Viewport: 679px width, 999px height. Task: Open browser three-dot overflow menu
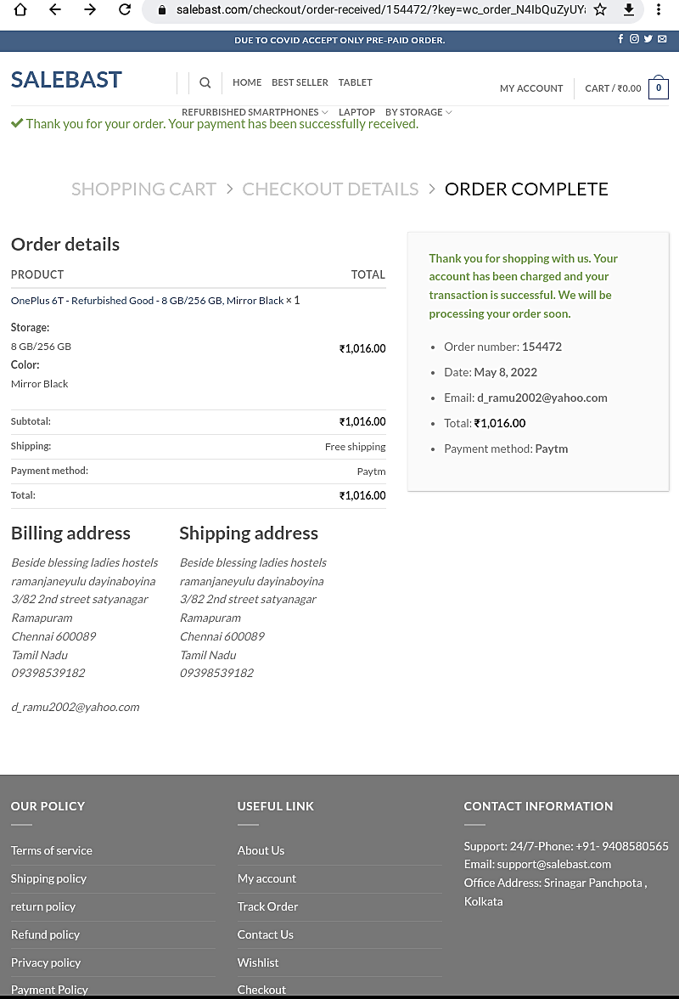tap(659, 10)
